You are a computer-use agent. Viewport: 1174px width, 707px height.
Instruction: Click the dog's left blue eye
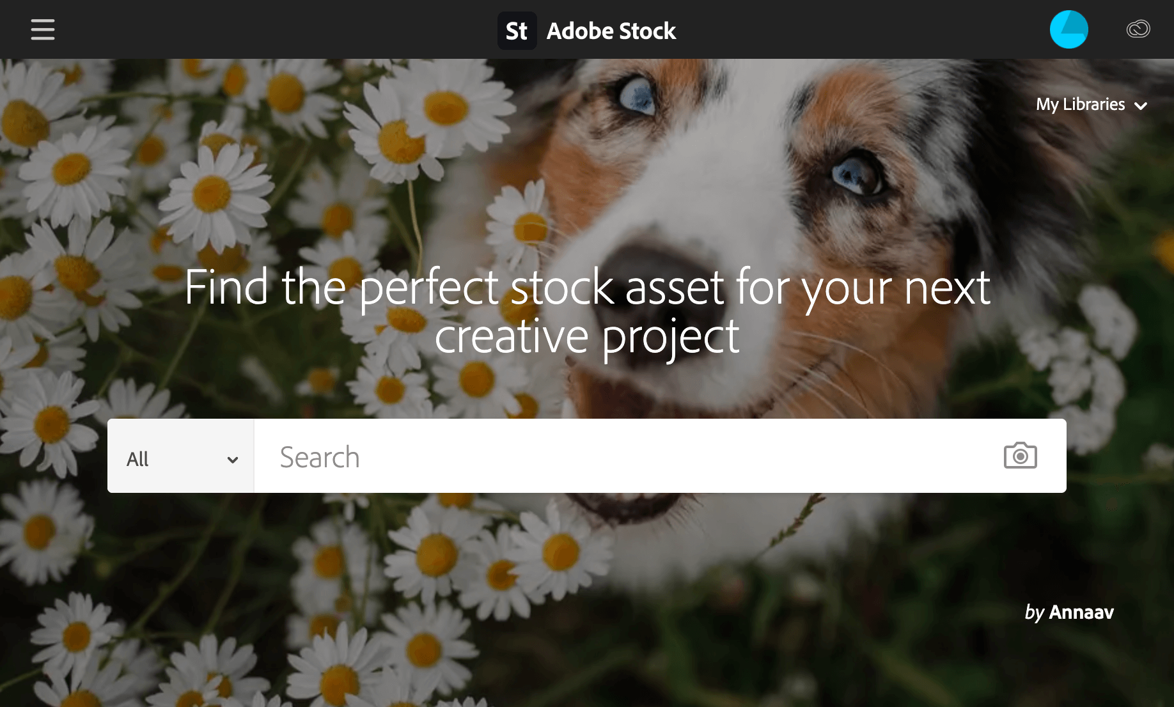(x=638, y=96)
